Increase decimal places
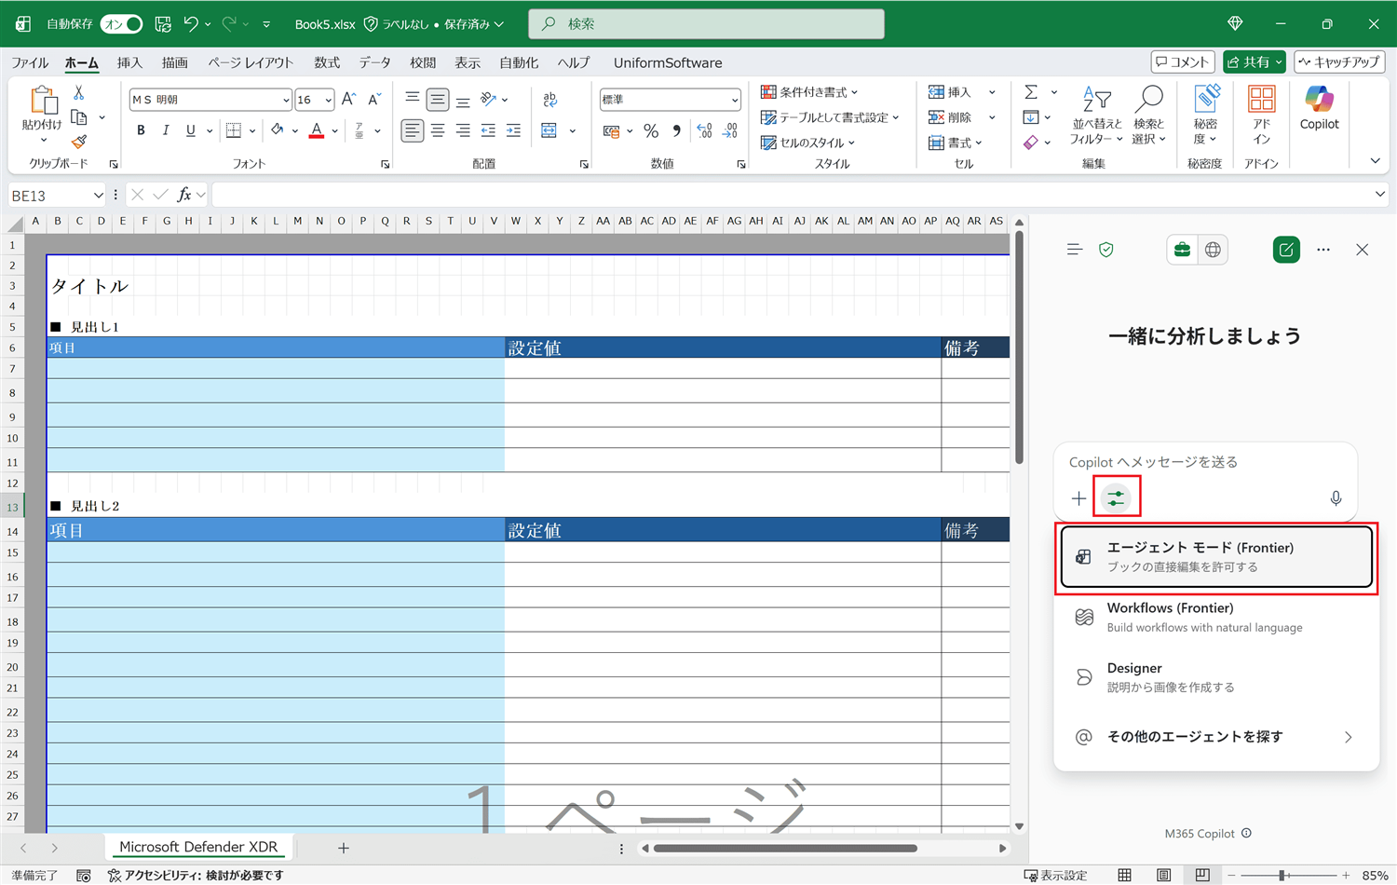 [705, 131]
